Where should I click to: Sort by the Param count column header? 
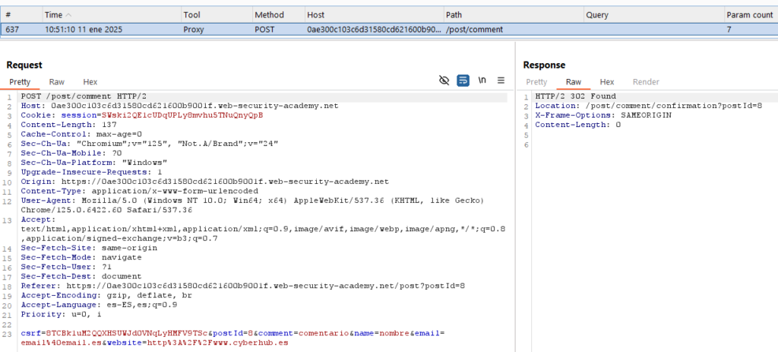[751, 15]
